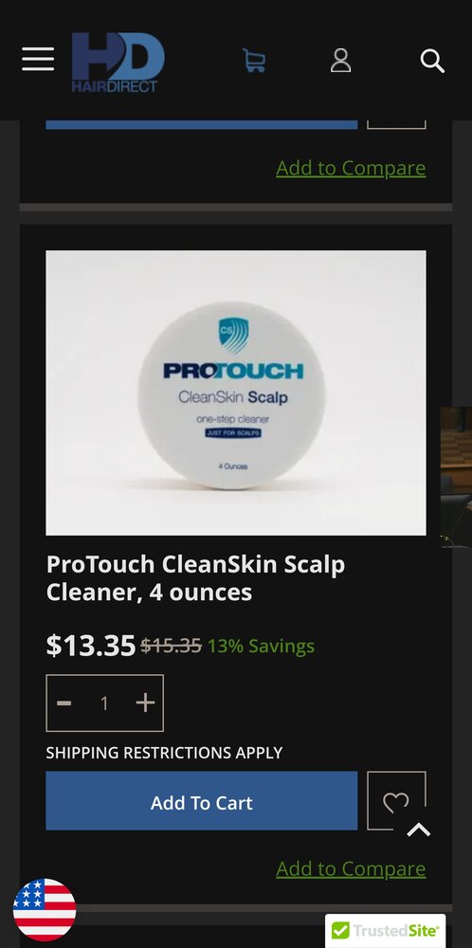Open the ProTouch CleanSkin product image
The image size is (472, 948).
pyautogui.click(x=236, y=393)
